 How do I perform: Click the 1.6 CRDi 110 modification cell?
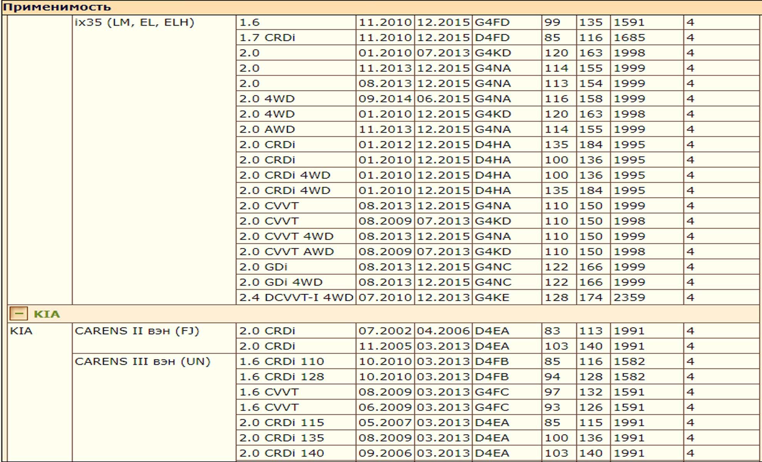(281, 362)
